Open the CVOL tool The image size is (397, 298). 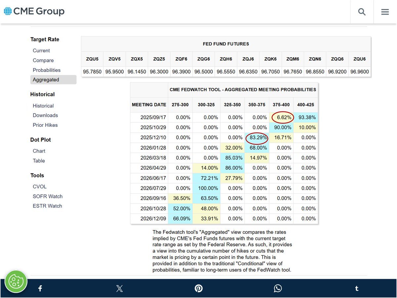(40, 187)
